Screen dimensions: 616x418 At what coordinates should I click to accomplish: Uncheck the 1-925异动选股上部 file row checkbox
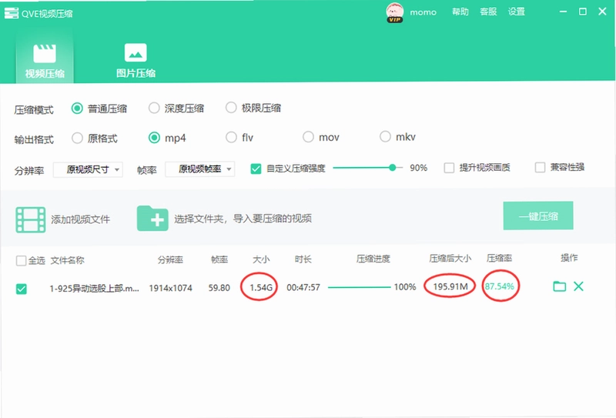[22, 289]
